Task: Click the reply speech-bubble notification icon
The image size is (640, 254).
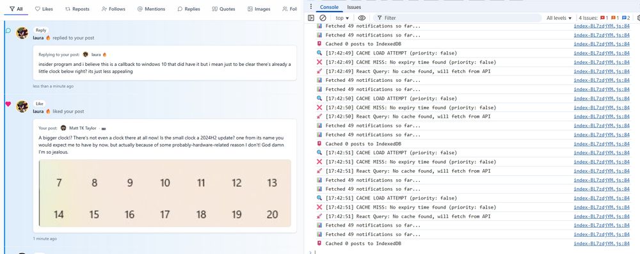Action: point(8,31)
